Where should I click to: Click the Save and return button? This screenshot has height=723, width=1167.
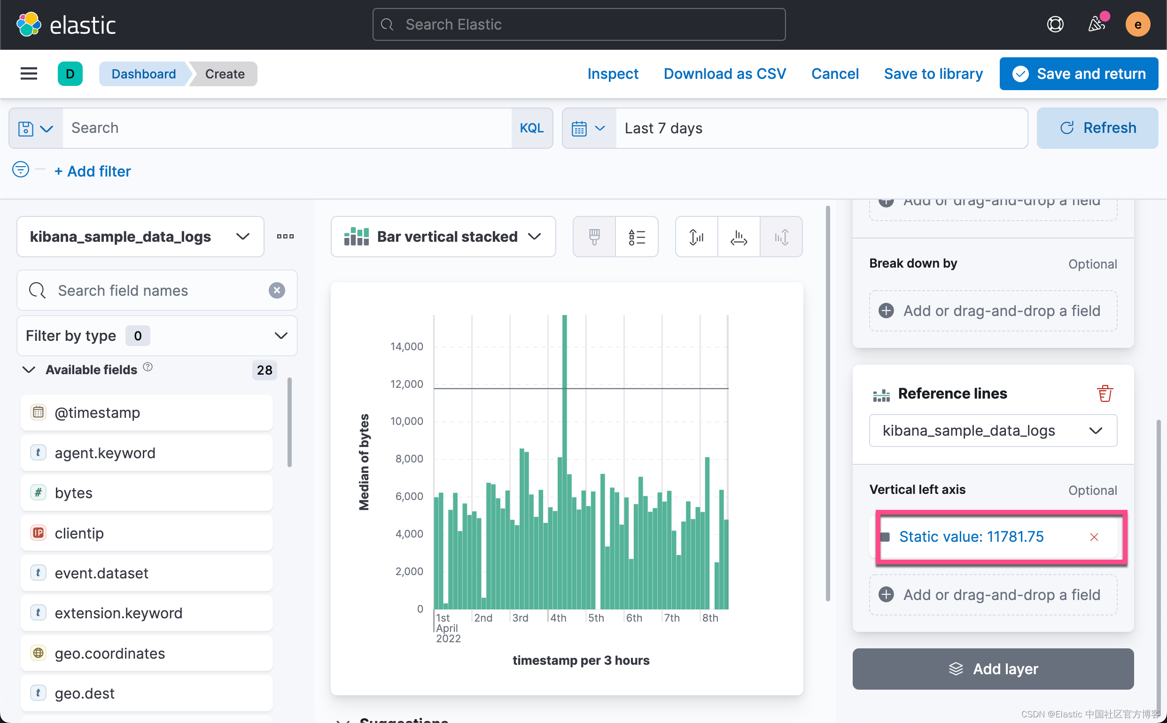coord(1078,74)
